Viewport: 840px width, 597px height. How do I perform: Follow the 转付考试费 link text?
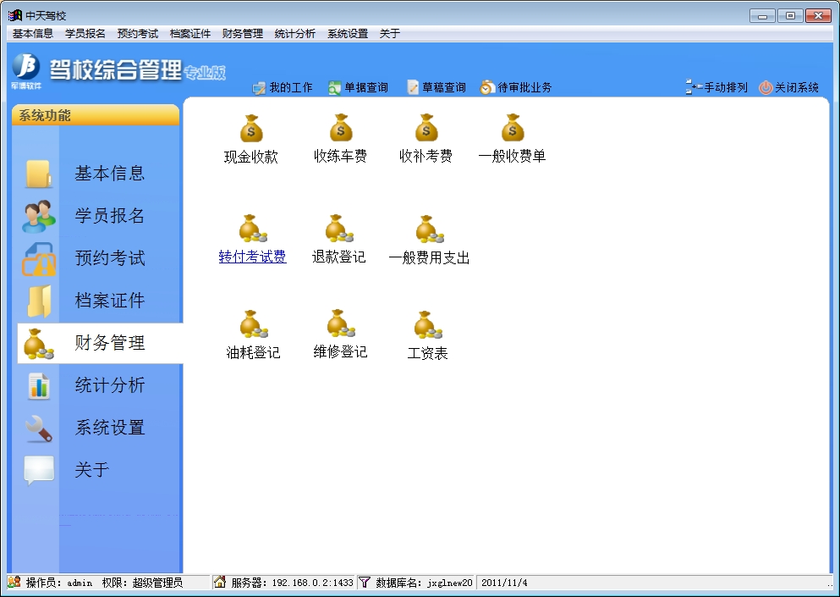(253, 257)
